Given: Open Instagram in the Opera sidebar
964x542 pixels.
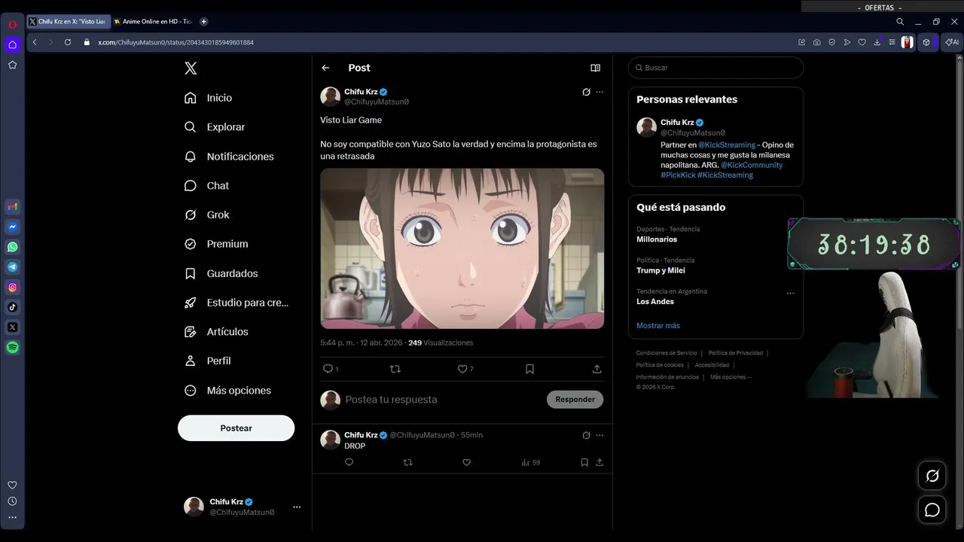Looking at the screenshot, I should pyautogui.click(x=13, y=287).
